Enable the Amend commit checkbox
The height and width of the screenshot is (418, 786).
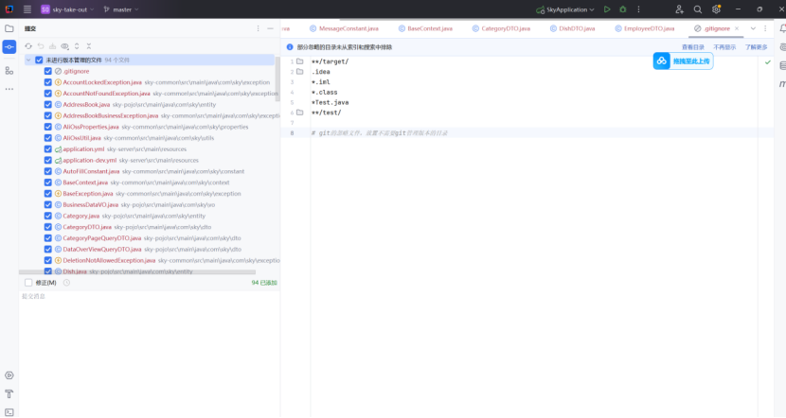28,283
